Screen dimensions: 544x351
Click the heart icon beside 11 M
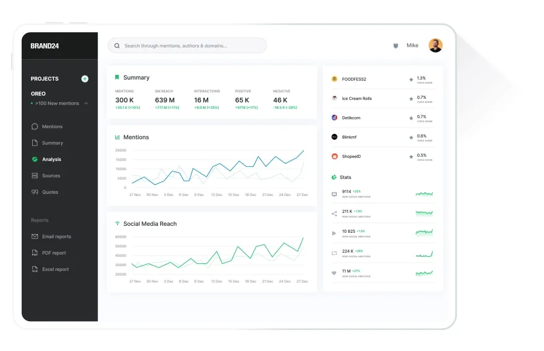(x=334, y=273)
